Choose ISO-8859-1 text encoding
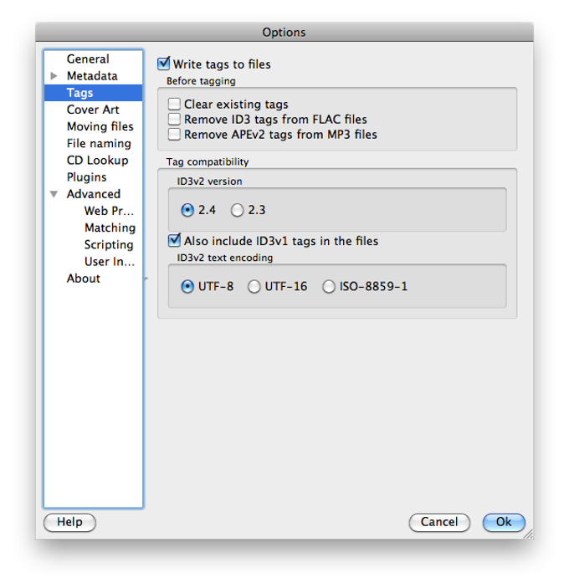569x588 pixels. (x=329, y=287)
